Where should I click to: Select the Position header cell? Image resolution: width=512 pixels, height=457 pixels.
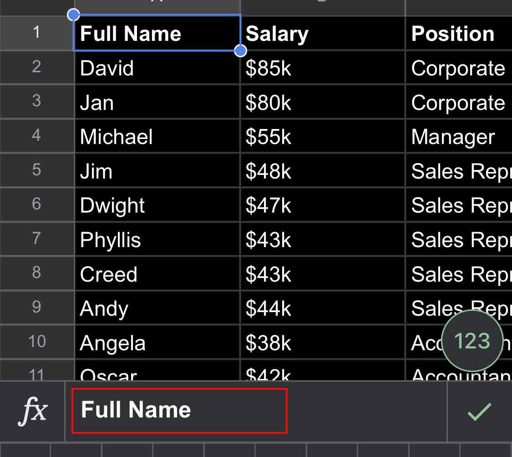(x=457, y=34)
